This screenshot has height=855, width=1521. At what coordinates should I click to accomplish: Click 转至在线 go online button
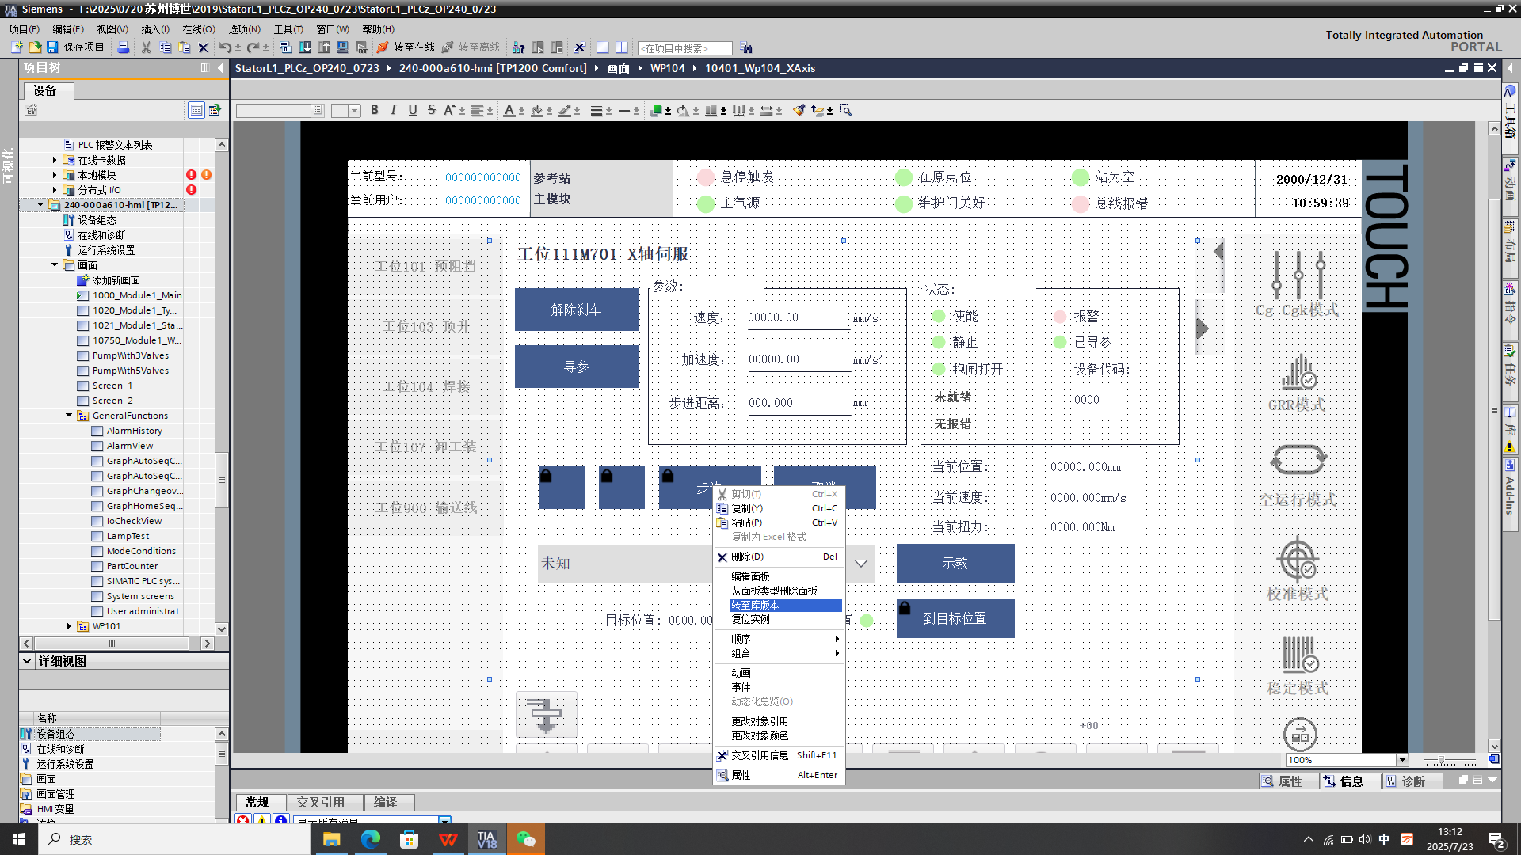tap(406, 47)
